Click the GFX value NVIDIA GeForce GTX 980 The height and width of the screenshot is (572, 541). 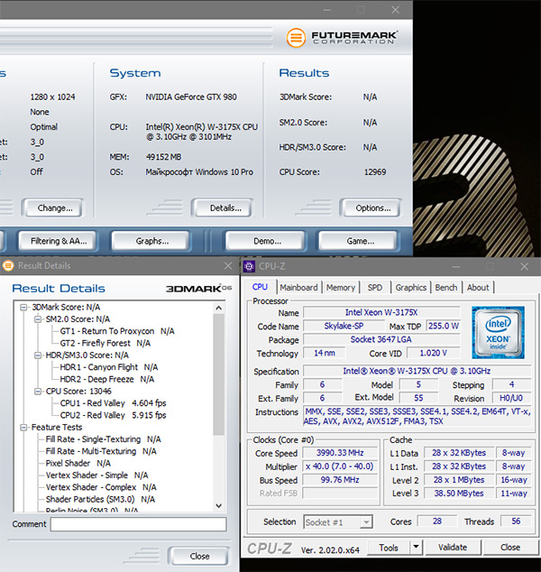coord(191,97)
